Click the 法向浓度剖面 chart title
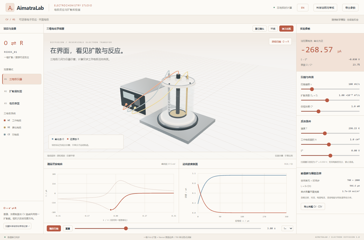364x240 pixels. pos(190,164)
